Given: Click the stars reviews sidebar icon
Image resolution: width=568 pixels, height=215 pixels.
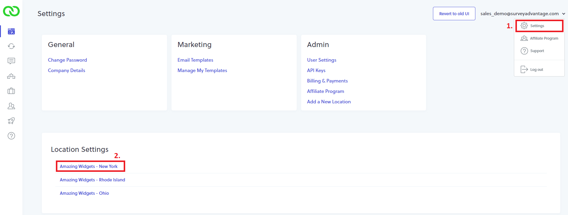Looking at the screenshot, I should pyautogui.click(x=11, y=76).
